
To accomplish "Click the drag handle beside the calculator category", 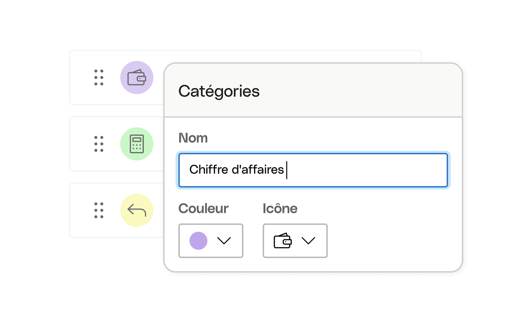I will click(x=99, y=144).
